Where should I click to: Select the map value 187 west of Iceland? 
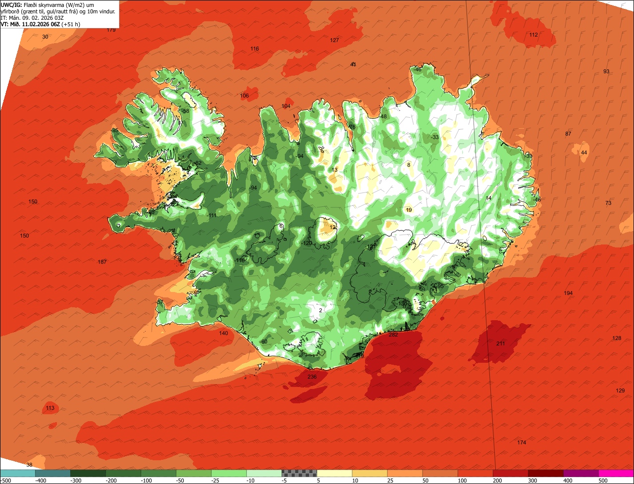tap(103, 262)
